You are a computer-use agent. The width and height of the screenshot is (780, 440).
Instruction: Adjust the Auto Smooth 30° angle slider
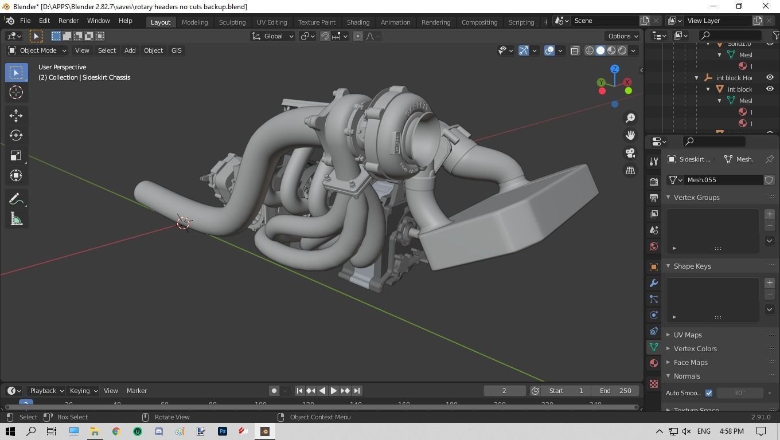pyautogui.click(x=740, y=393)
